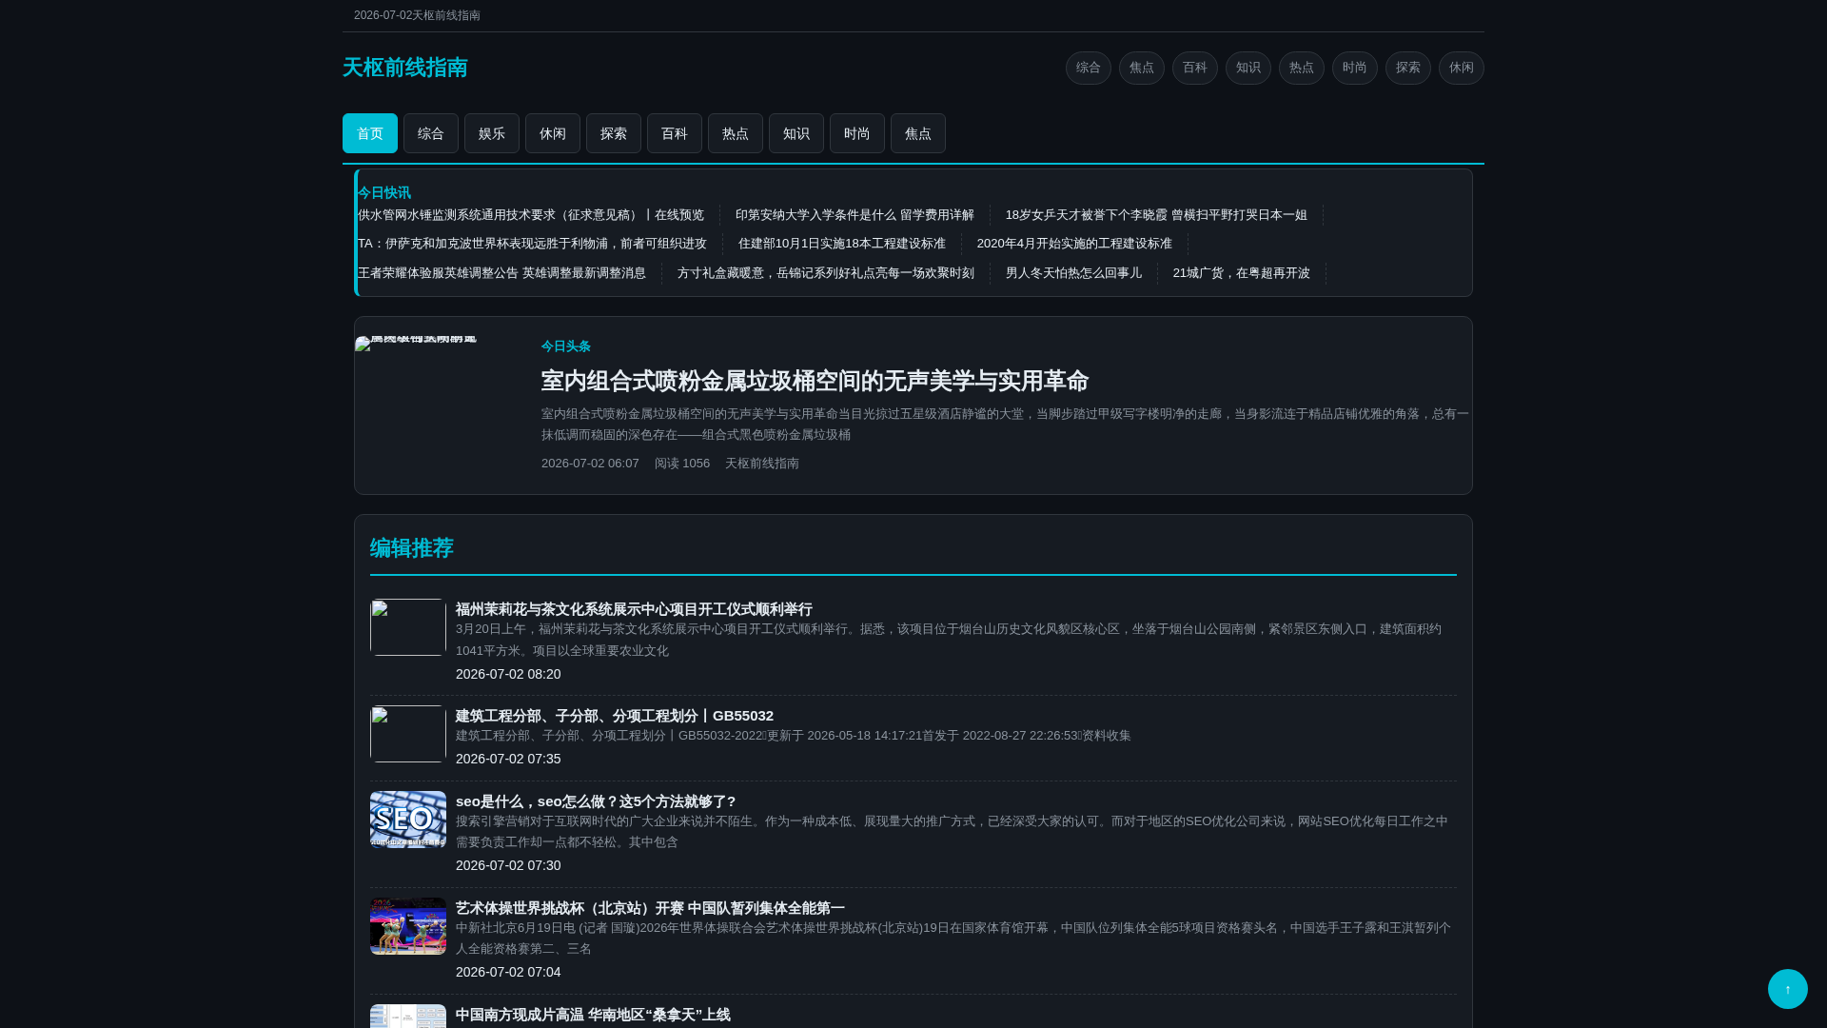Open news link 方寸礼盒藏暖意，岳锦记系列好礼
This screenshot has height=1028, width=1827.
click(x=826, y=273)
